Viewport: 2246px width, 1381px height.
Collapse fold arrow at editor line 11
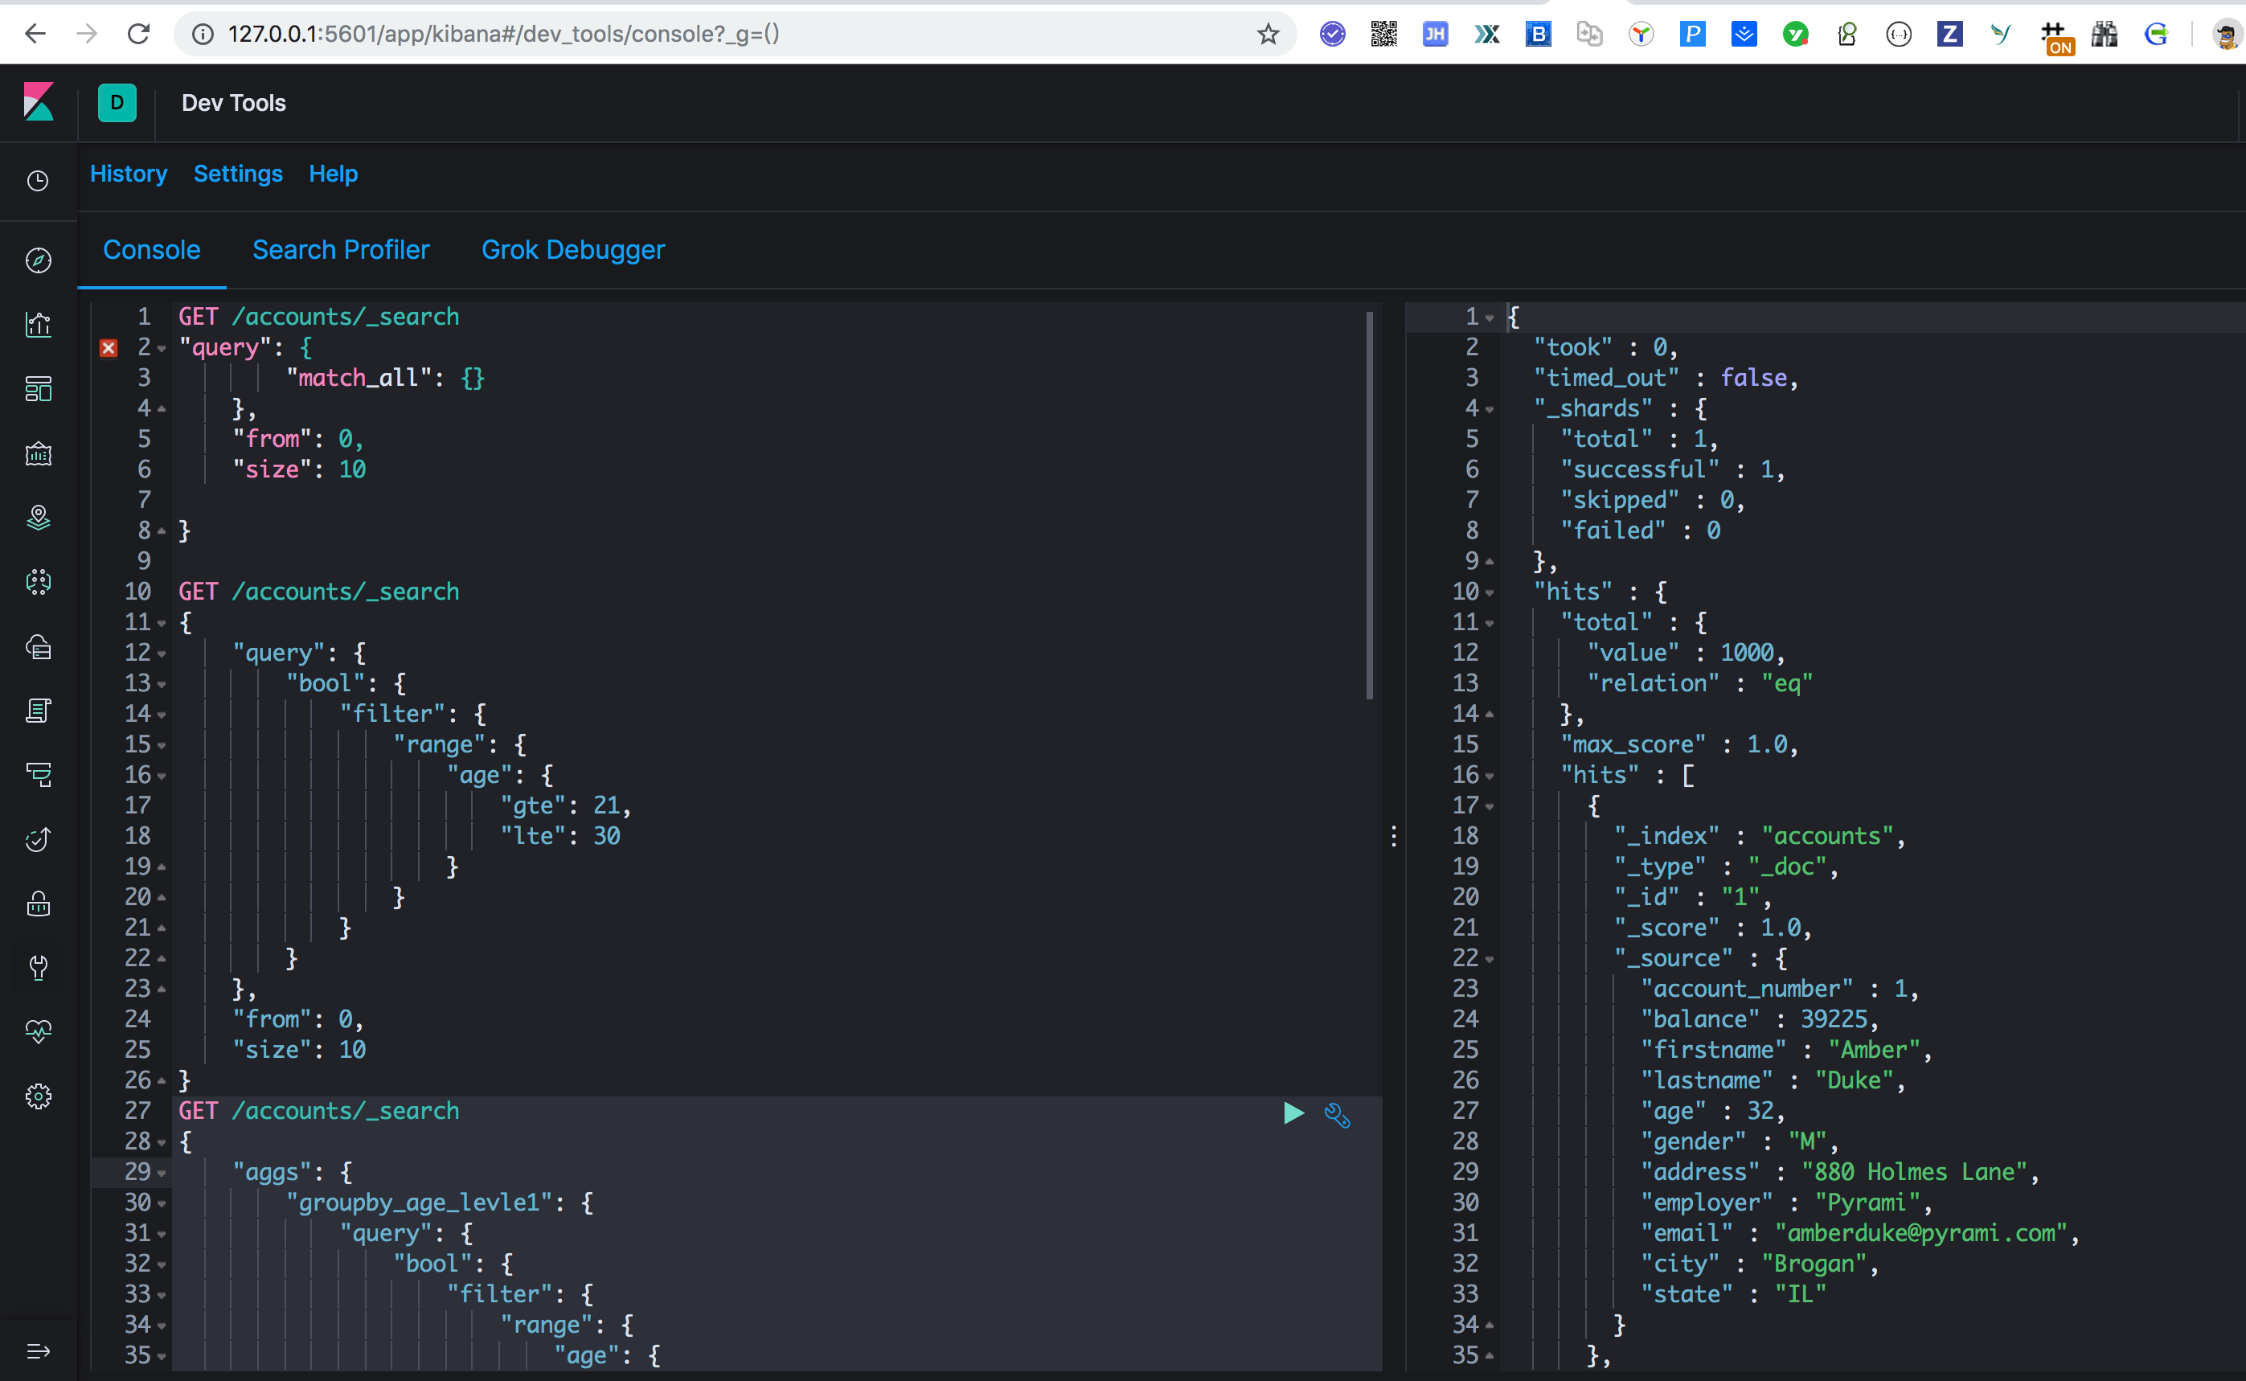[162, 624]
